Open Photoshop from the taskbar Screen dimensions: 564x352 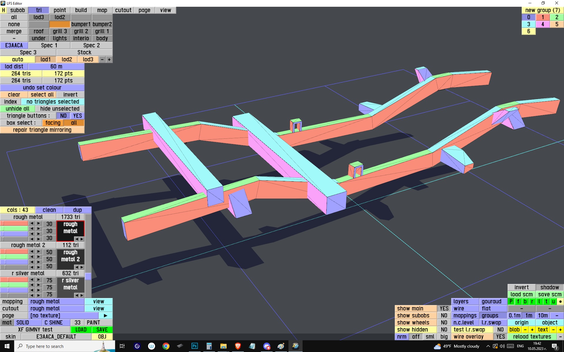(194, 346)
